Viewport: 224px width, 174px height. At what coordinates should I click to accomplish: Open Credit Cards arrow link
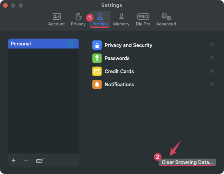pos(212,71)
